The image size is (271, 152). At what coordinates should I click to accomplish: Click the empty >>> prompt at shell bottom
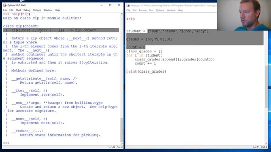click(x=6, y=143)
